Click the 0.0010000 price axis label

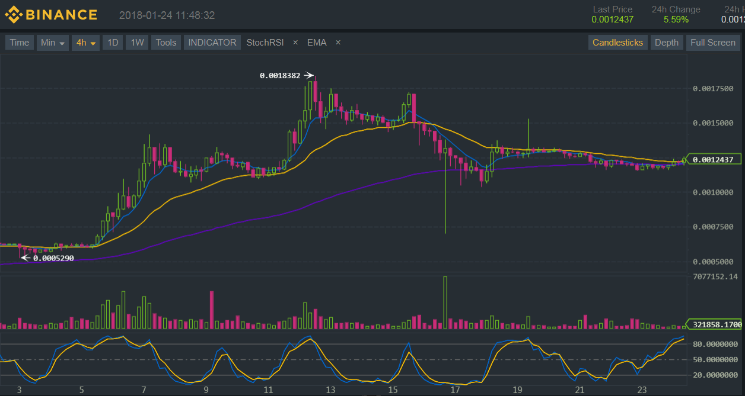tap(713, 192)
